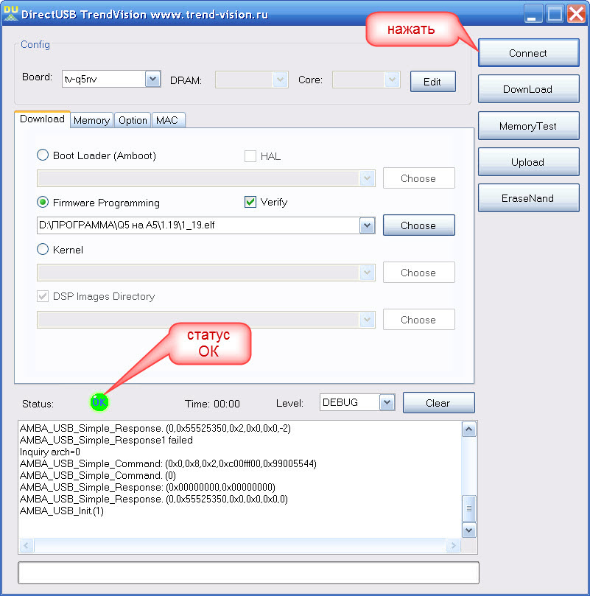
Task: Open the DEBUG level dropdown
Action: 387,402
